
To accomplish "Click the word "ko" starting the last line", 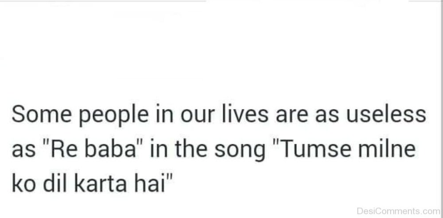I will coord(23,184).
